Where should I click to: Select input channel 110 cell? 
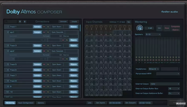(129, 82)
